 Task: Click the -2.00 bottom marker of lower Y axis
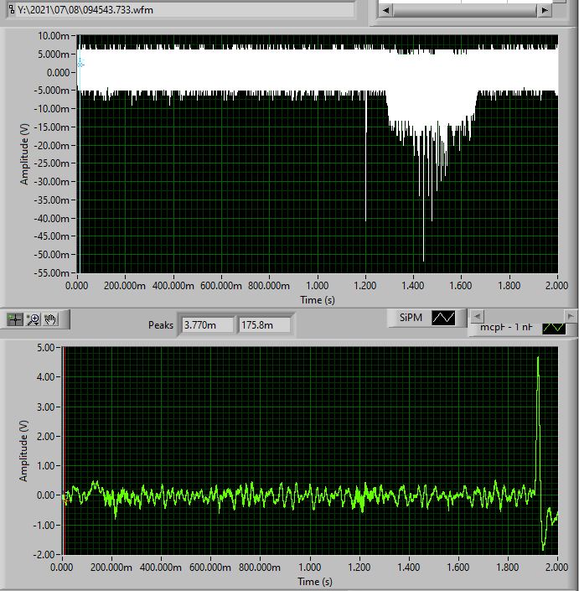point(44,554)
